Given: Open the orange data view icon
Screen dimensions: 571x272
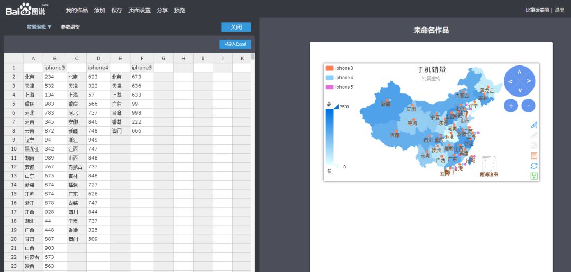Looking at the screenshot, I should click(x=534, y=156).
